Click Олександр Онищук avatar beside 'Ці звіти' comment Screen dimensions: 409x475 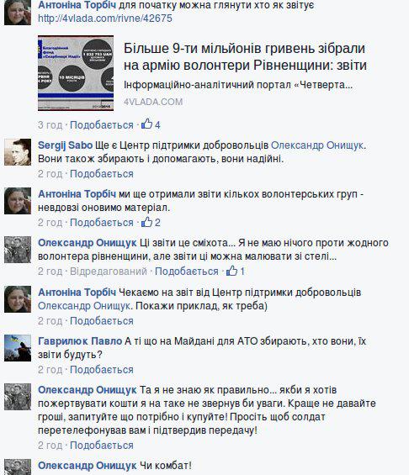point(18,250)
